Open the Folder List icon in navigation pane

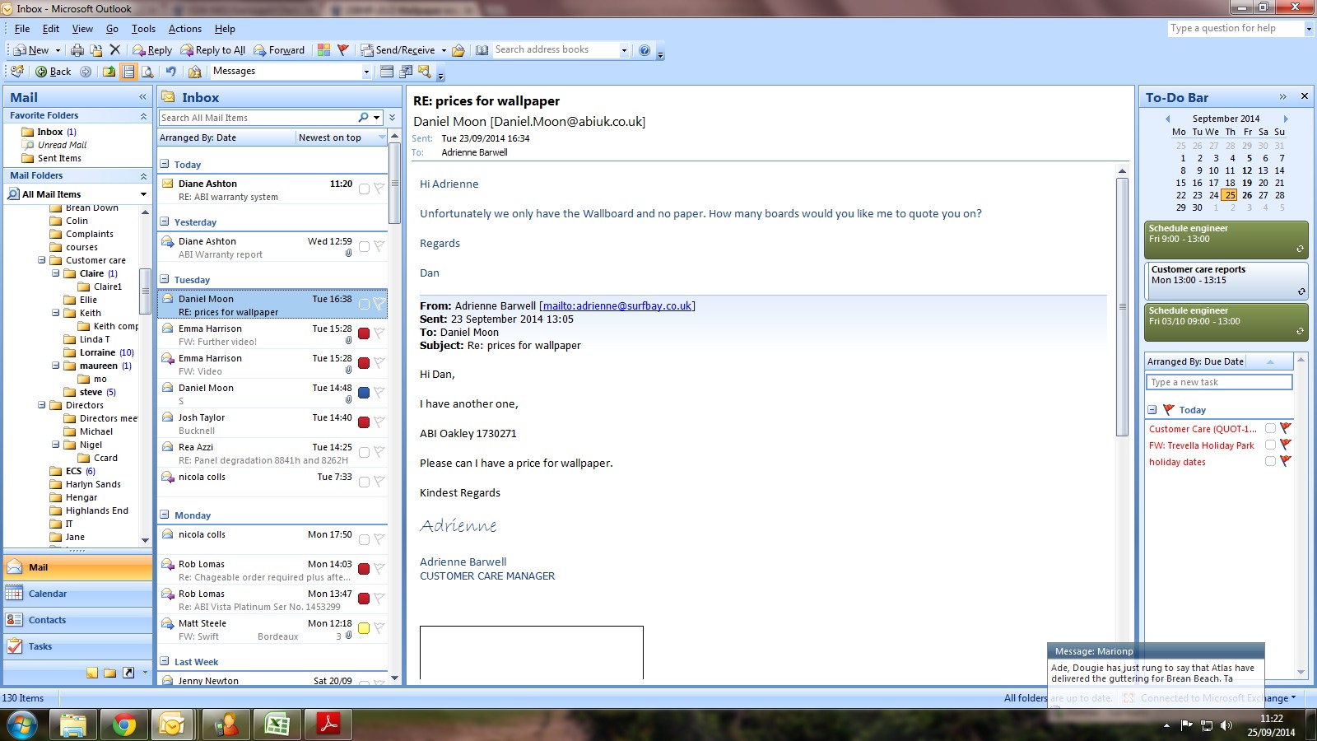coord(110,673)
